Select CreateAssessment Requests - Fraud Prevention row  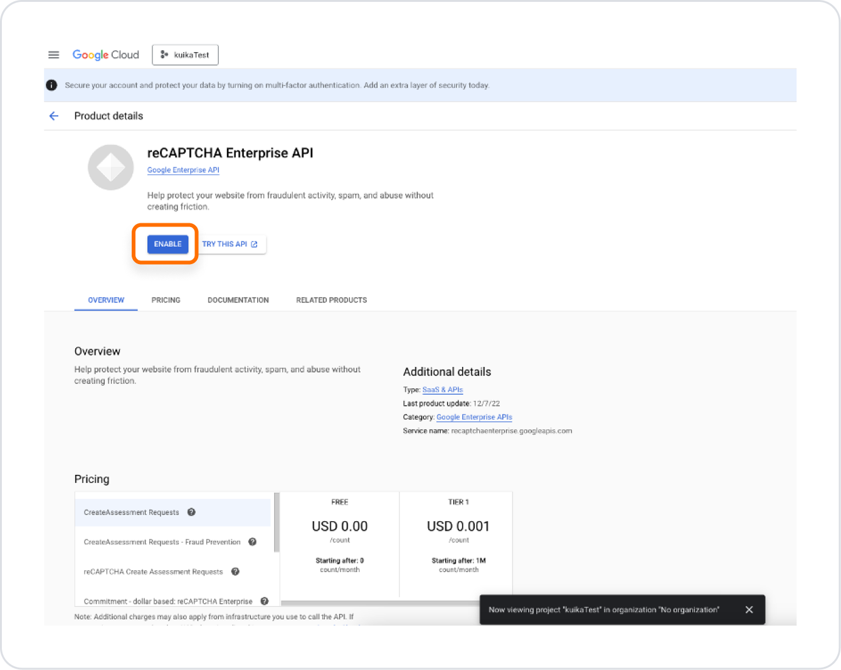(x=173, y=542)
